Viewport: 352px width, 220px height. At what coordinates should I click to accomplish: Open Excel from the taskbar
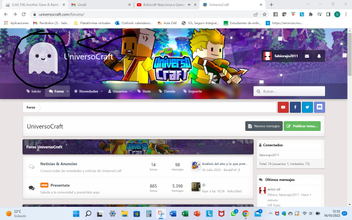(185, 213)
